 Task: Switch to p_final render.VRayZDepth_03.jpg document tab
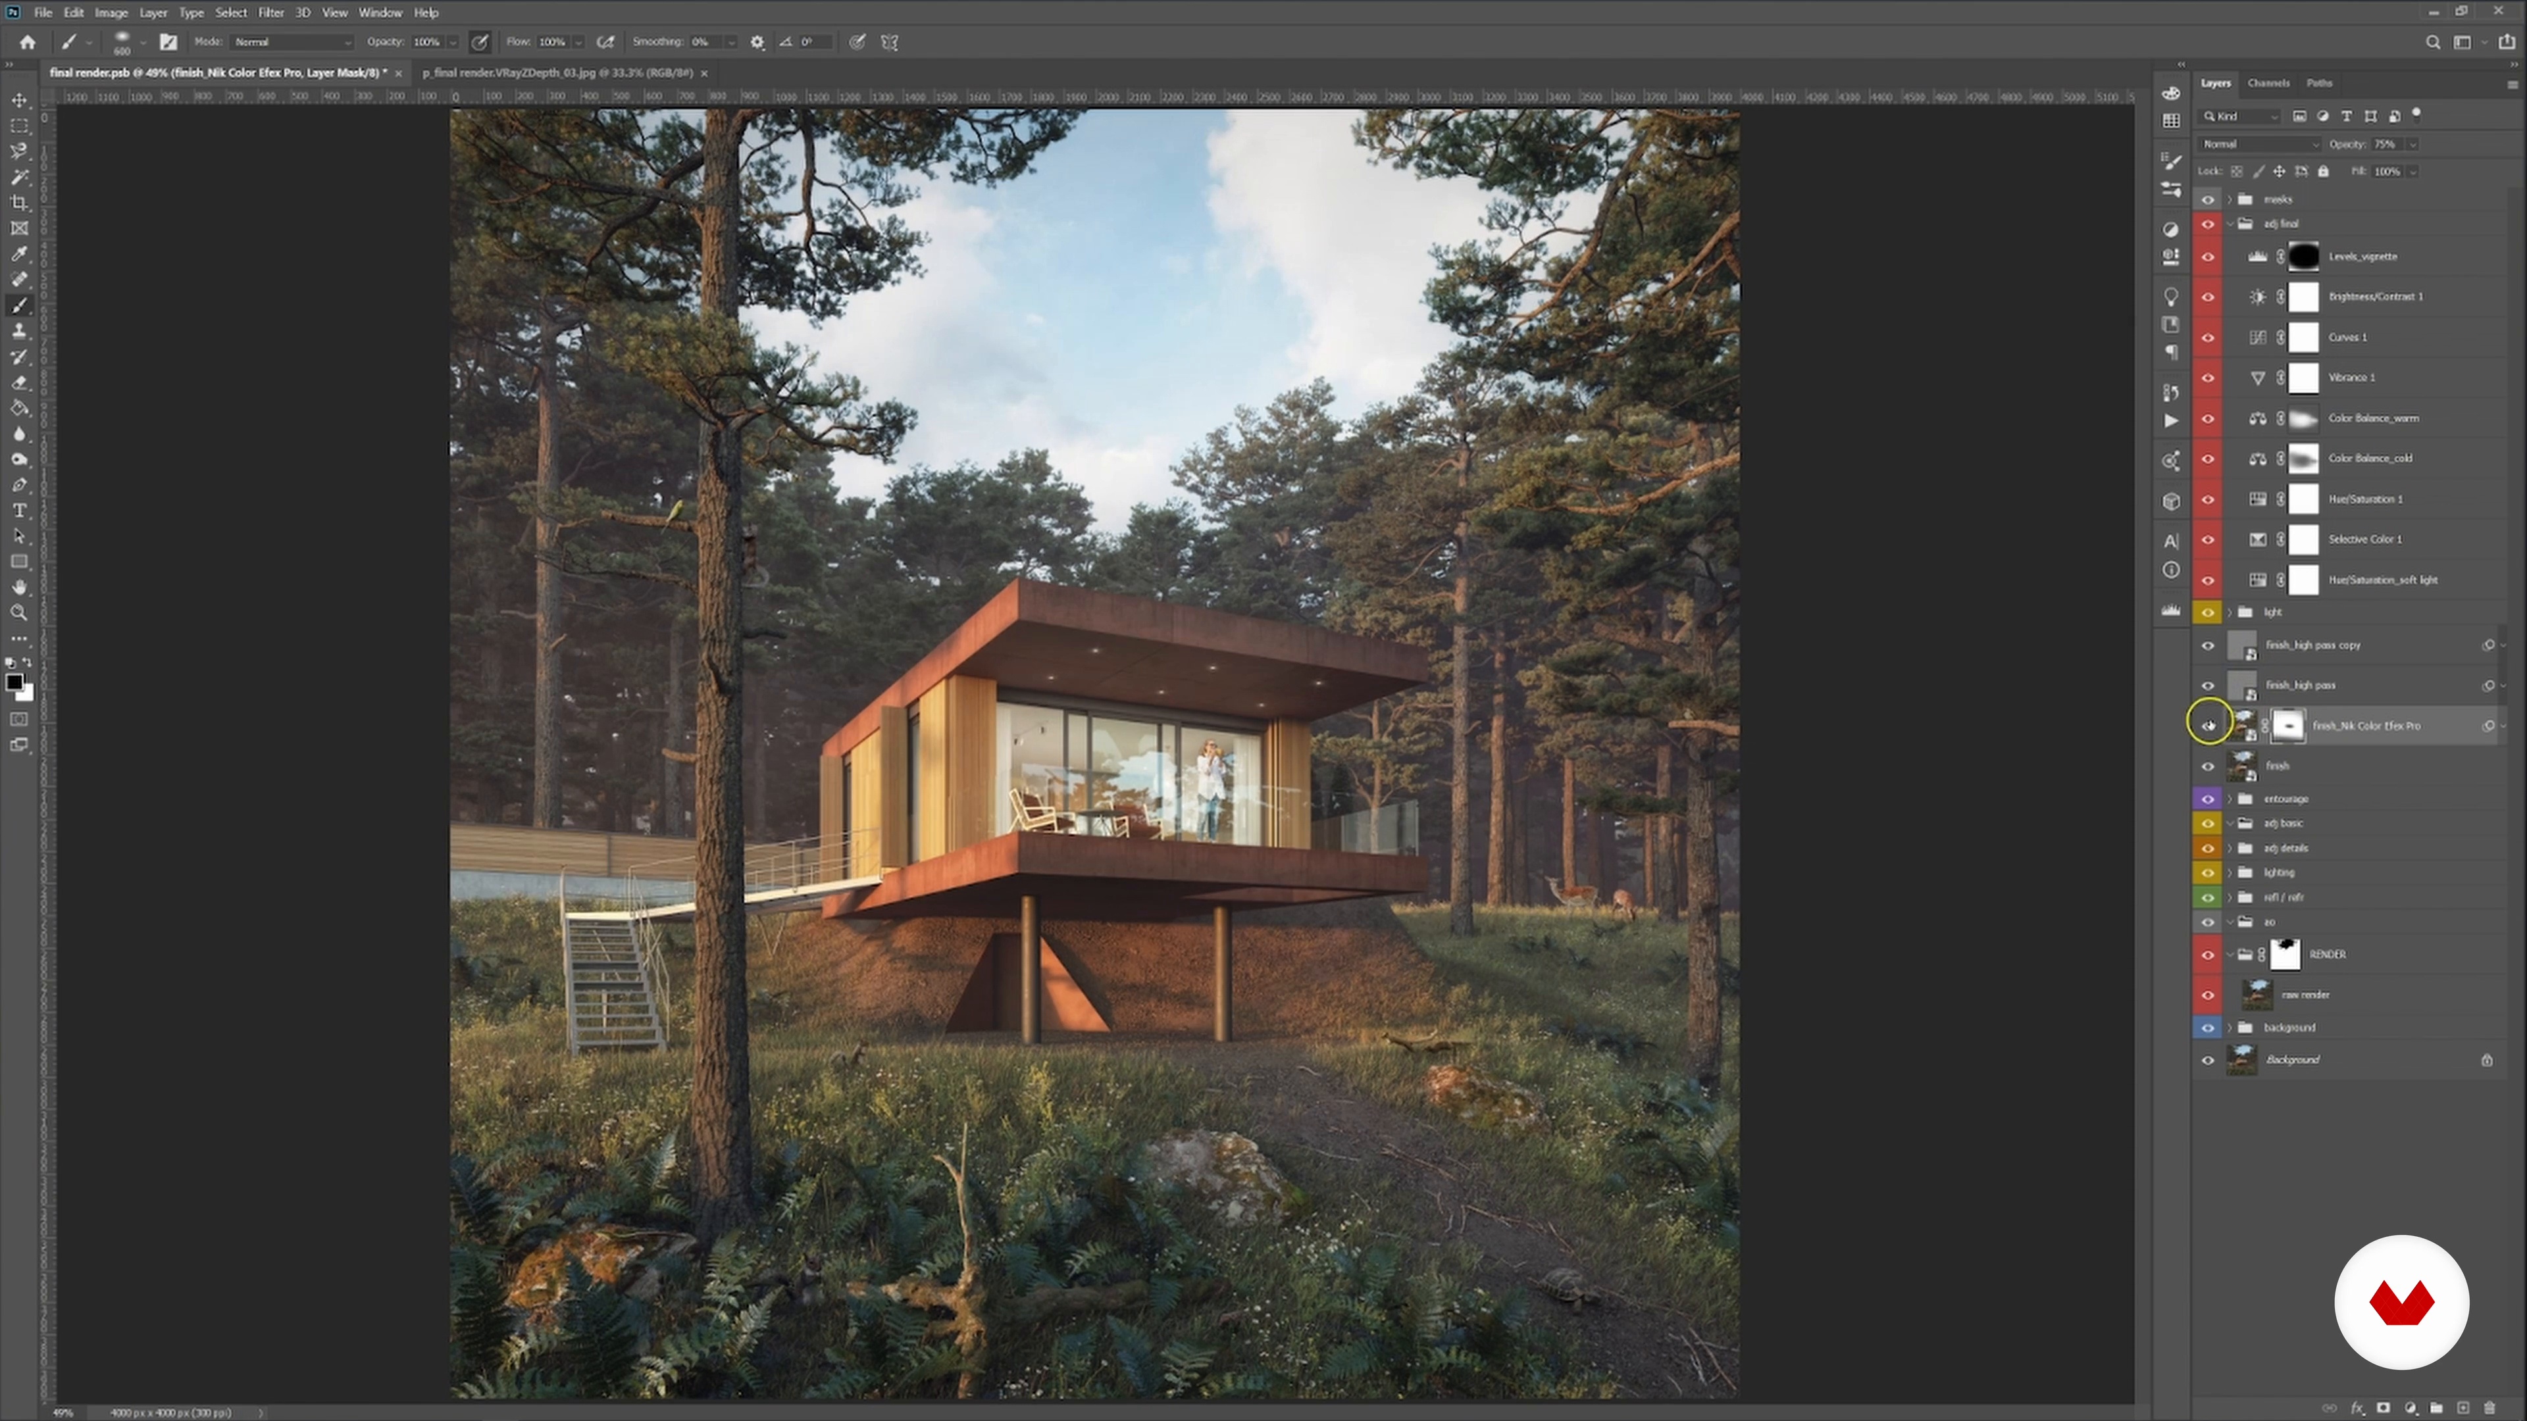[557, 72]
